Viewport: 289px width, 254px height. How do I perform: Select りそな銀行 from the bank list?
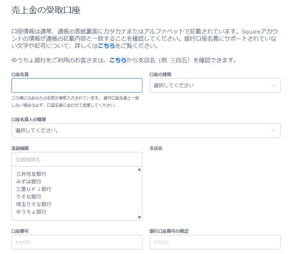tap(29, 197)
